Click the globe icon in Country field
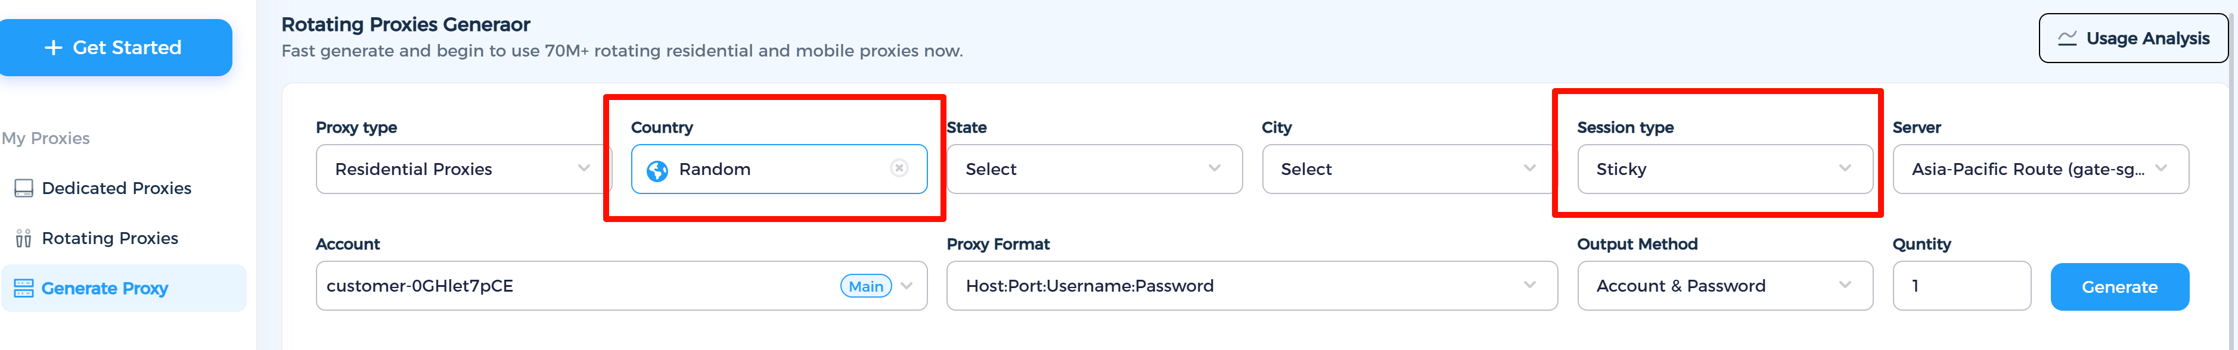This screenshot has width=2238, height=350. (x=659, y=168)
